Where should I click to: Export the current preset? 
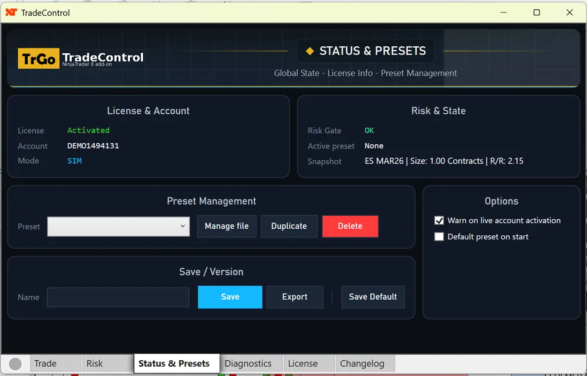click(x=295, y=297)
